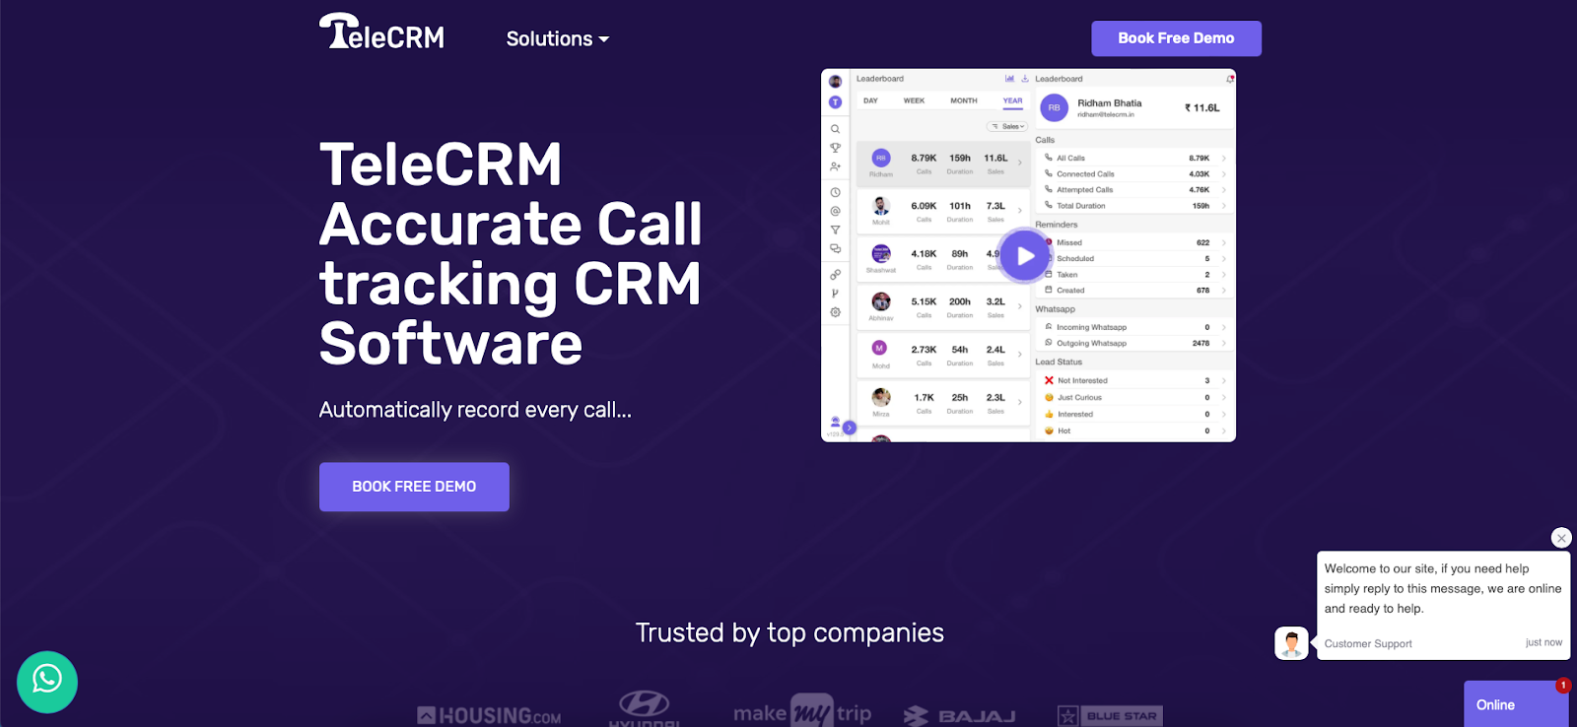Viewport: 1577px width, 727px height.
Task: Switch leaderboard to WEEK tab
Action: pyautogui.click(x=914, y=100)
